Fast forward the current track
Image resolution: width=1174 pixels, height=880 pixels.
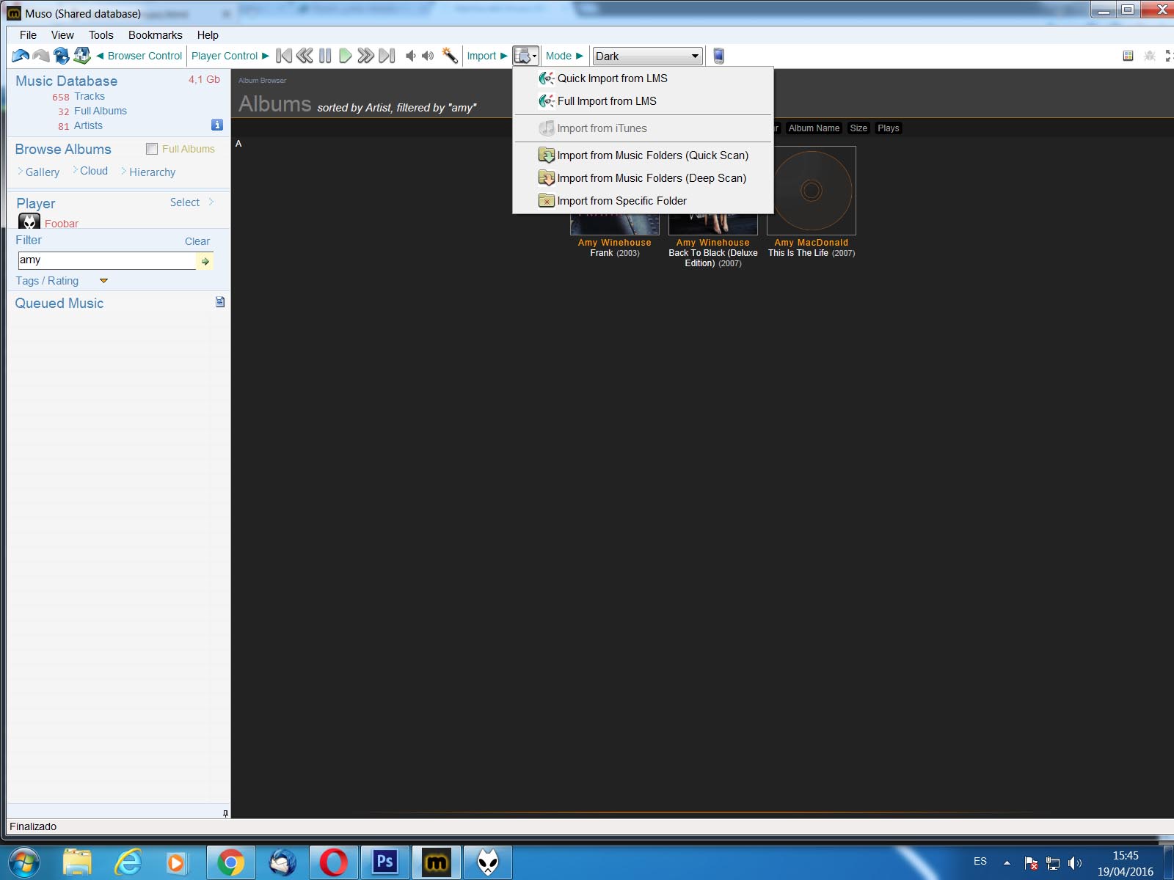(x=365, y=56)
